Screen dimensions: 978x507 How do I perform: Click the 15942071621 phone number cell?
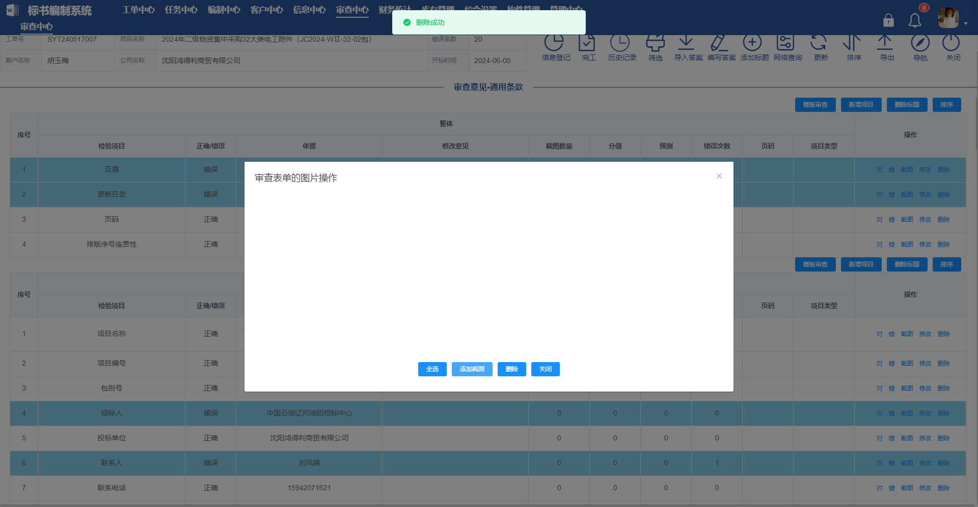[x=309, y=488]
